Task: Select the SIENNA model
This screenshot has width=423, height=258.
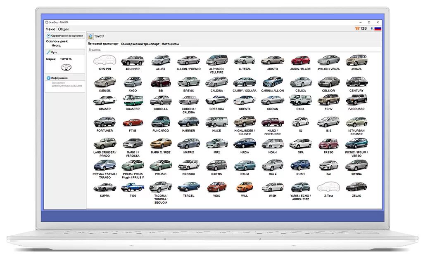Action: (x=356, y=168)
